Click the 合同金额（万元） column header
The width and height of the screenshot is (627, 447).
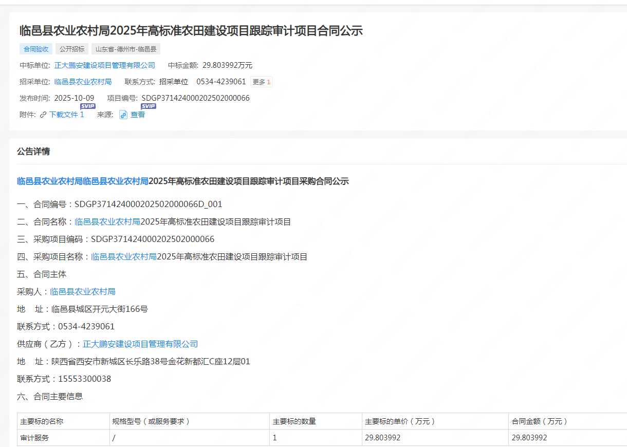pyautogui.click(x=540, y=421)
